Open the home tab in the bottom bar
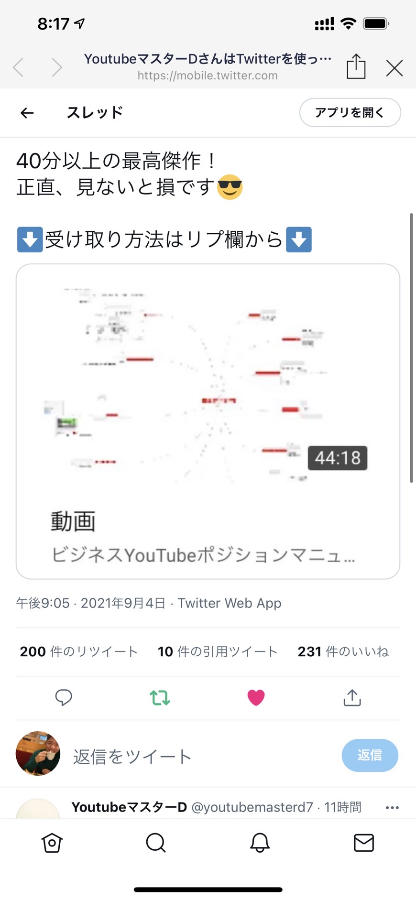 click(x=52, y=843)
